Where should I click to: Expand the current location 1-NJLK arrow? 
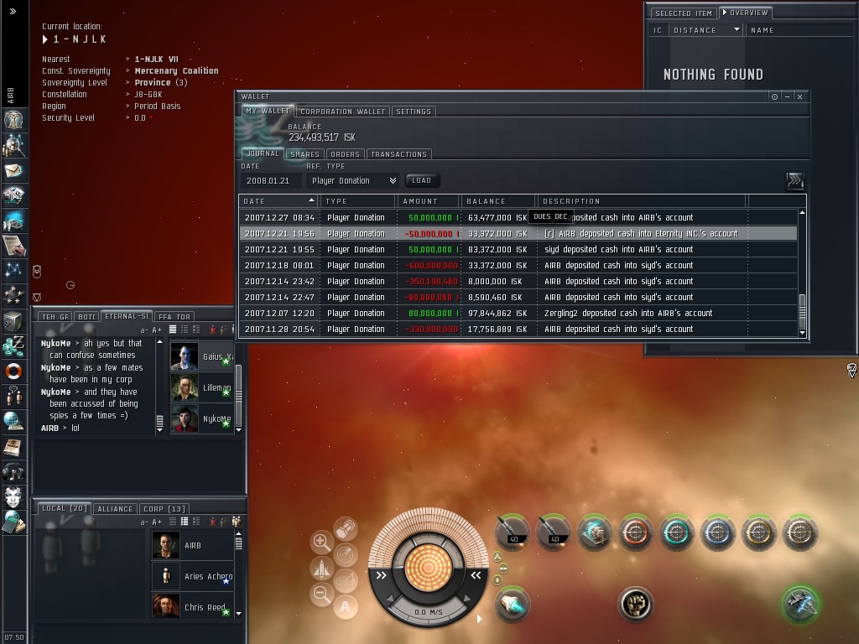coord(45,39)
